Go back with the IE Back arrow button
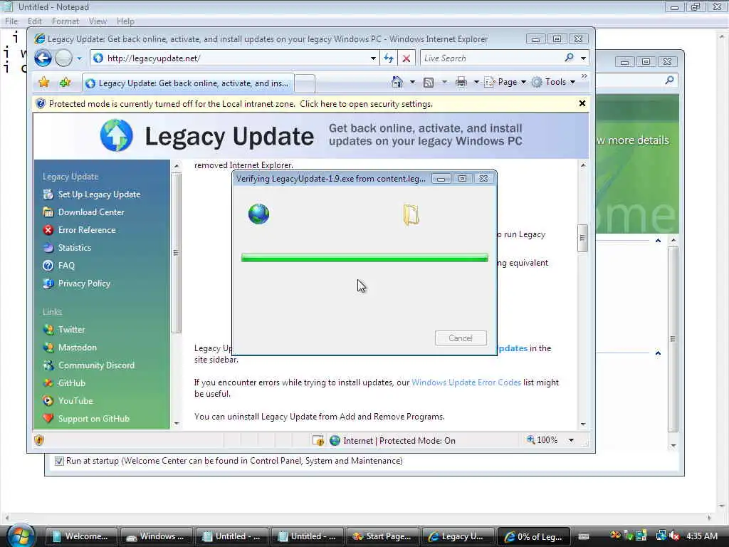 43,58
